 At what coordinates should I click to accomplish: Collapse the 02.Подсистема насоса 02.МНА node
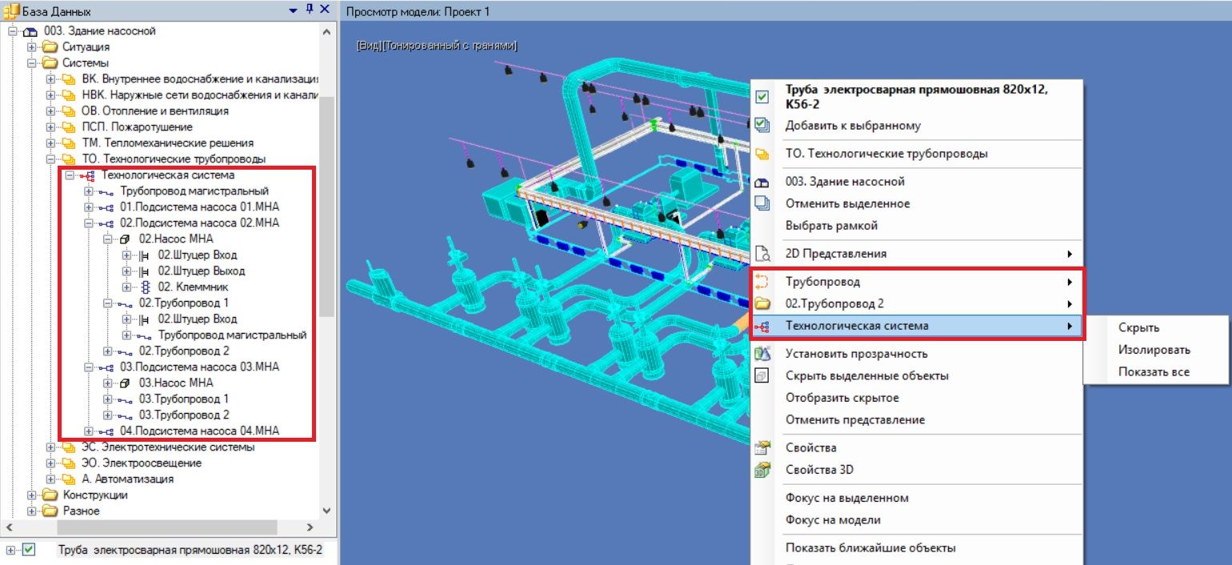click(90, 223)
